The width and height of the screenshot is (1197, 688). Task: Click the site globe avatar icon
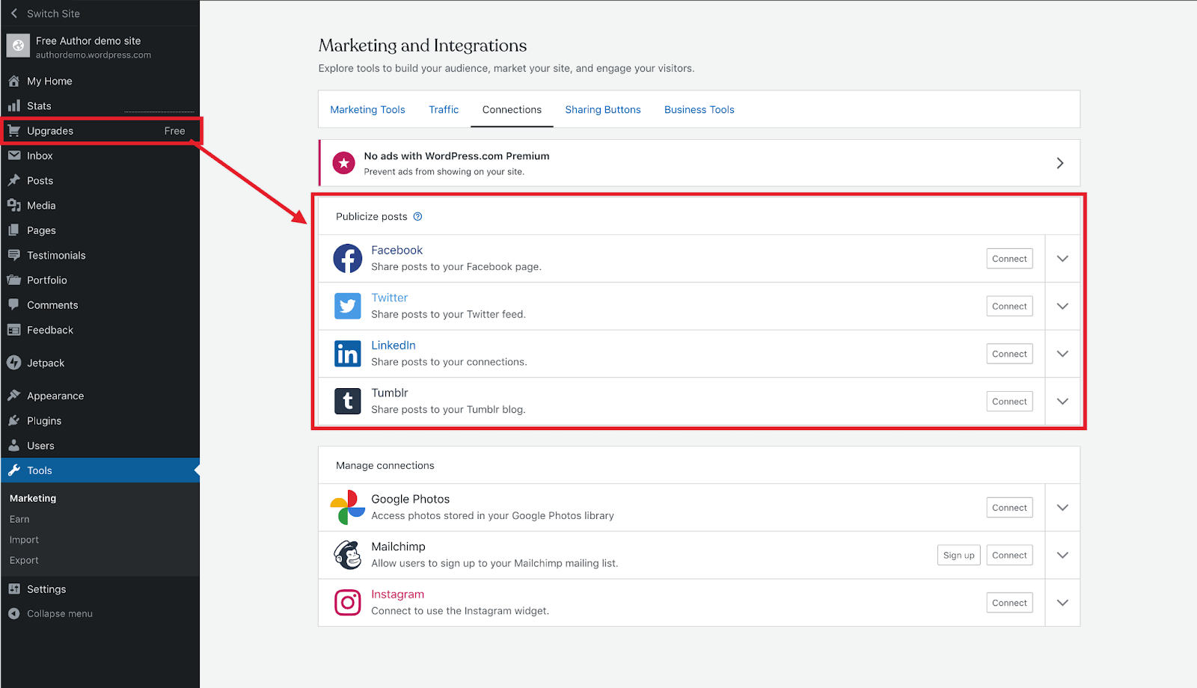(x=18, y=46)
